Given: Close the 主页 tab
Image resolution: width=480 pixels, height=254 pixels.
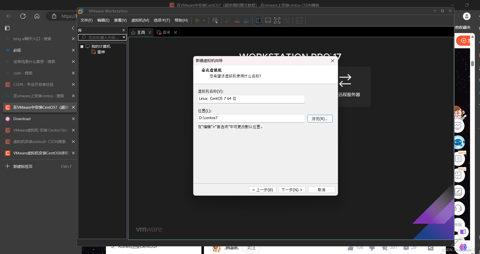Looking at the screenshot, I should (x=150, y=33).
